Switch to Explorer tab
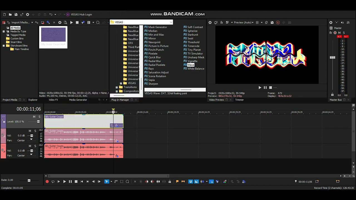This screenshot has width=356, height=200. coord(33,100)
